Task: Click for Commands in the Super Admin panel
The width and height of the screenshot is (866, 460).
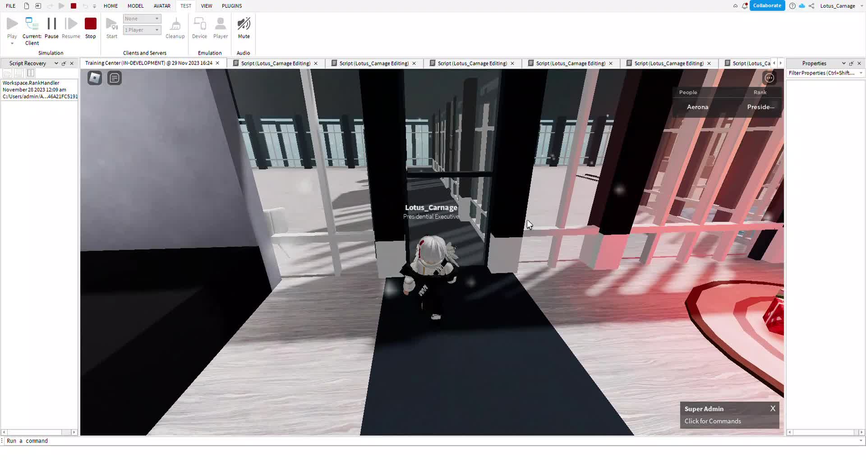Action: click(713, 421)
